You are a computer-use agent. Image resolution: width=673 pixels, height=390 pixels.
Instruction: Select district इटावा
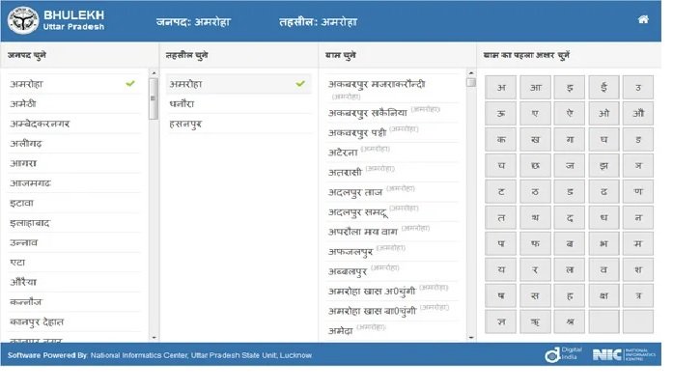(x=73, y=203)
